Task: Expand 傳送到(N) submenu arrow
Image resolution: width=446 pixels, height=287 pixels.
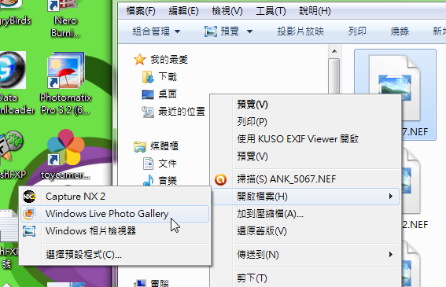Action: 391,254
